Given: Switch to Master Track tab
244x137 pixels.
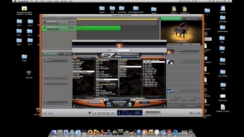Looking at the screenshot, I should [192, 19].
